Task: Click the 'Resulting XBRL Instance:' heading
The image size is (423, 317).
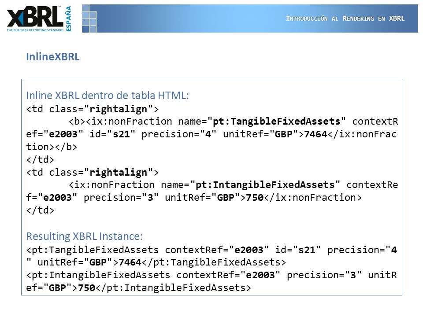Action: (x=84, y=236)
